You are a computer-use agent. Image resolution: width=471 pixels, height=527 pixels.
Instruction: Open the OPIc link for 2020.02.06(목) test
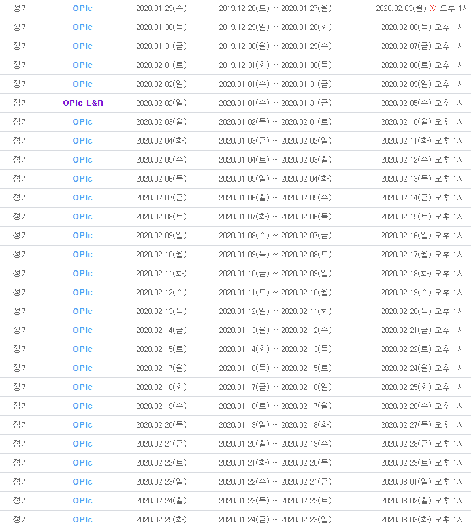[x=83, y=178]
